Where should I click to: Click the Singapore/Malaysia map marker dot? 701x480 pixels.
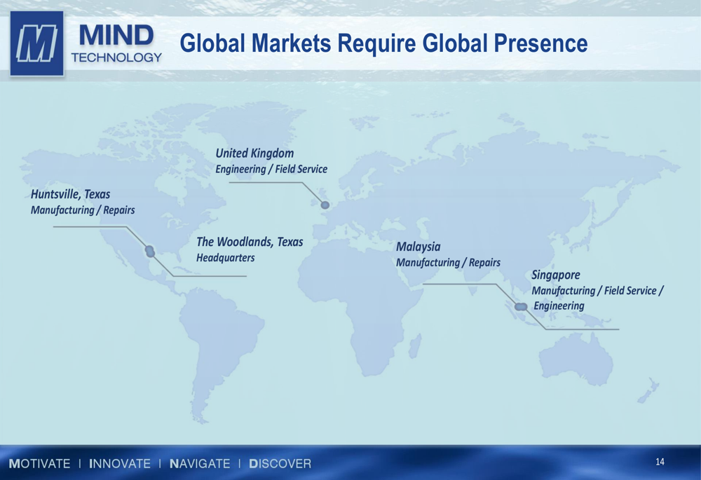pos(520,306)
